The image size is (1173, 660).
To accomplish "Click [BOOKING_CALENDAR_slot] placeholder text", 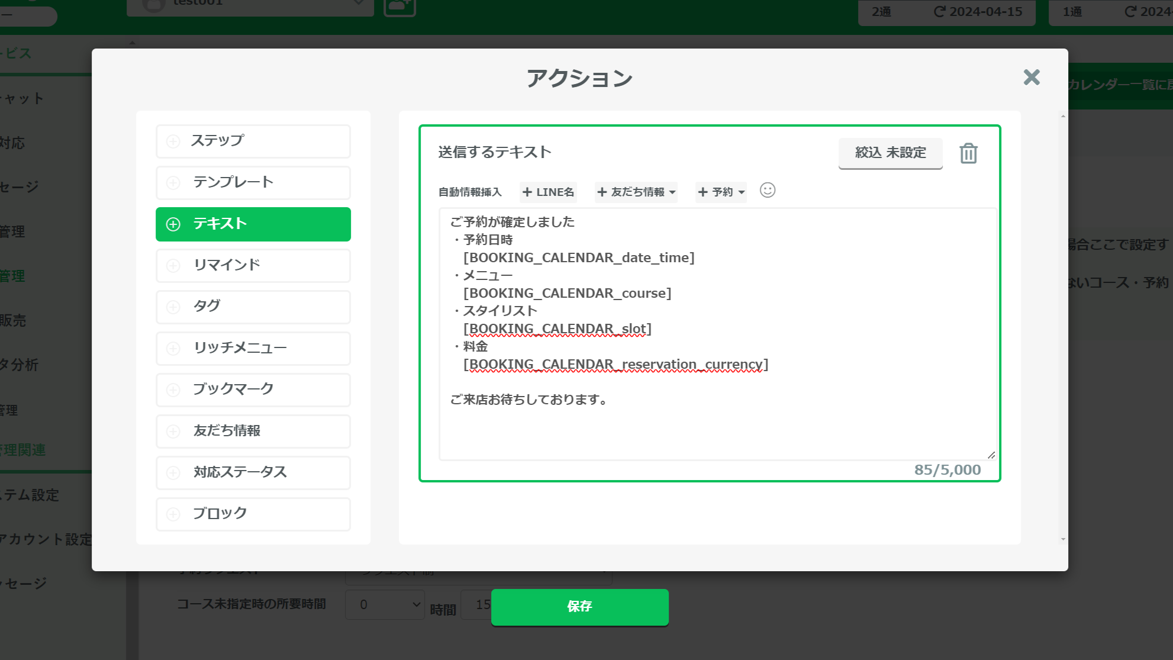I will tap(557, 329).
